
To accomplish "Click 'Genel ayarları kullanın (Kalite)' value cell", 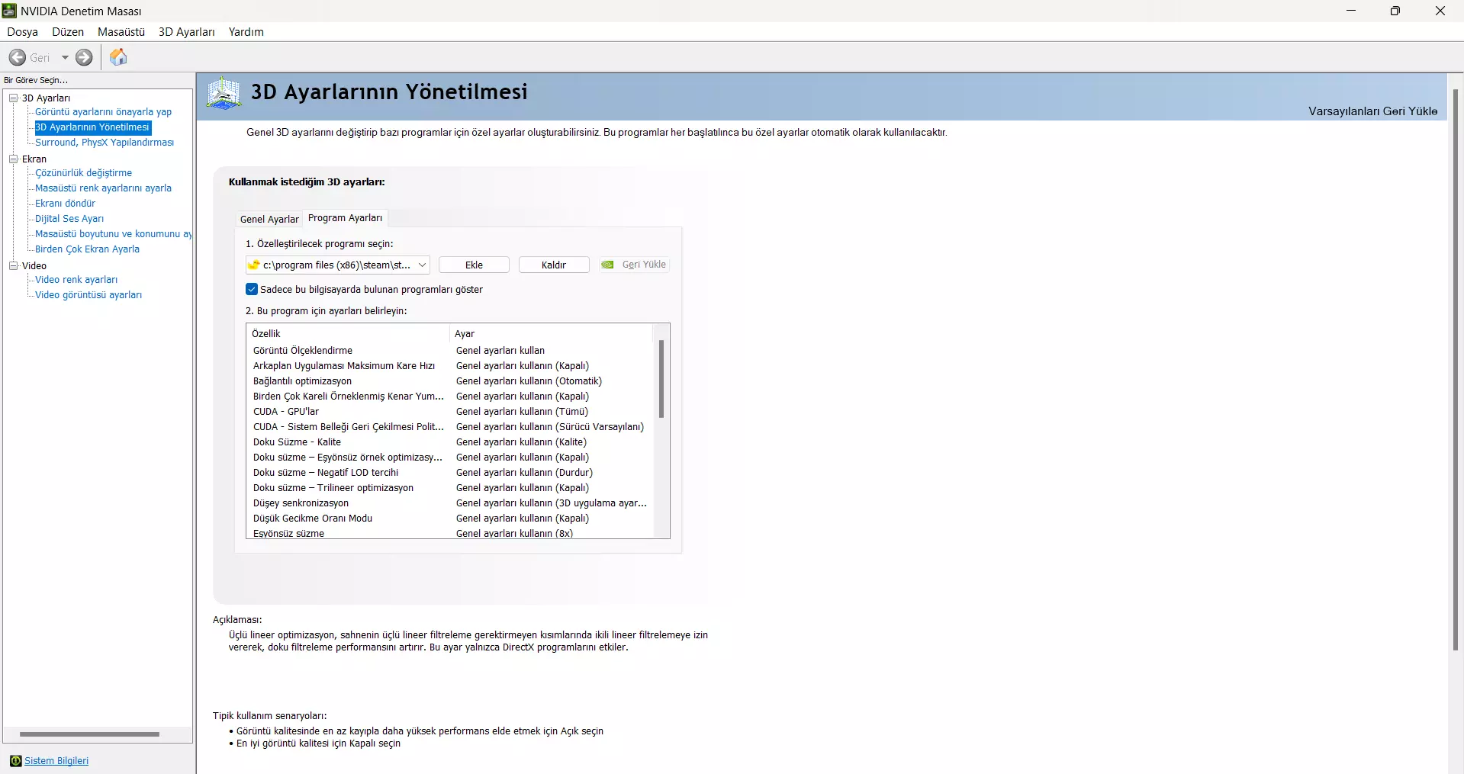I will (x=521, y=442).
